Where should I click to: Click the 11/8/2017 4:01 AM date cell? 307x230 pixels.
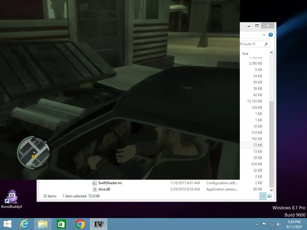[185, 183]
